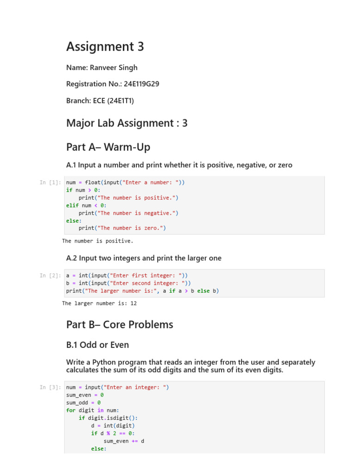
Task: Click the Name: Ranveer Singh line
Action: [x=102, y=68]
